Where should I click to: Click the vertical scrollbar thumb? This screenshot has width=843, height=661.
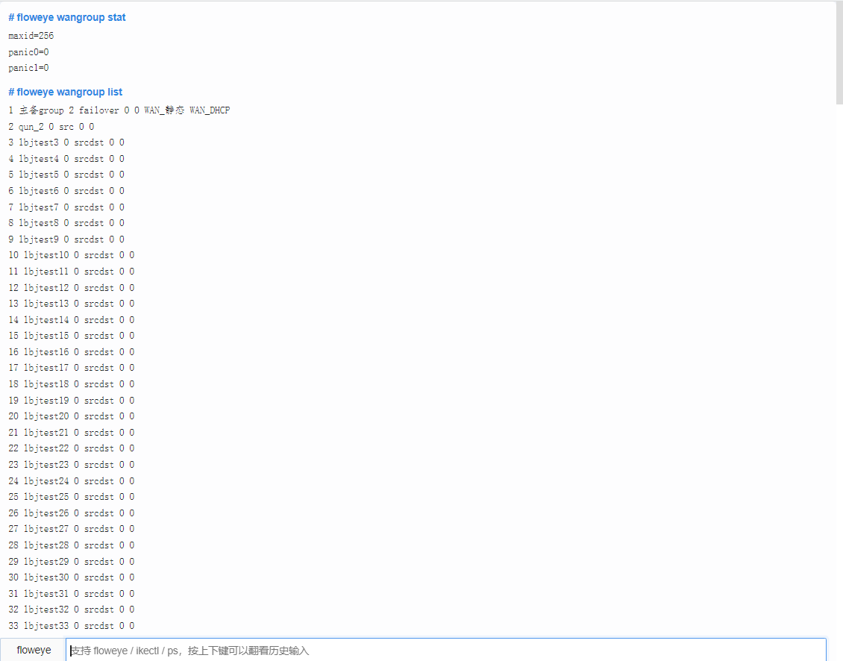(x=839, y=53)
